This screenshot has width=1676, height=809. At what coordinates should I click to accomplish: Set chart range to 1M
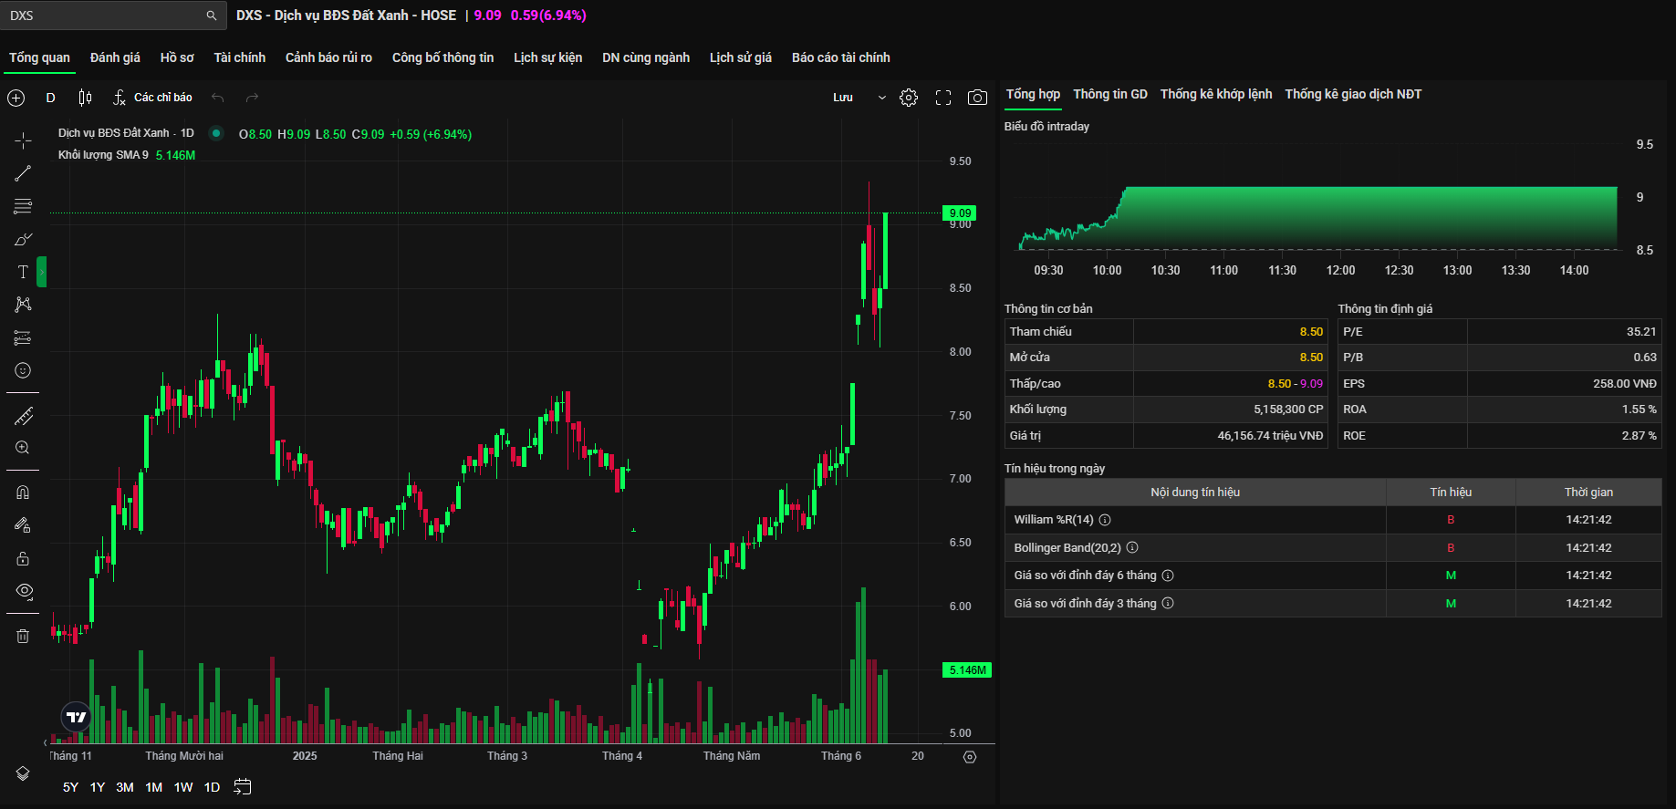click(154, 787)
